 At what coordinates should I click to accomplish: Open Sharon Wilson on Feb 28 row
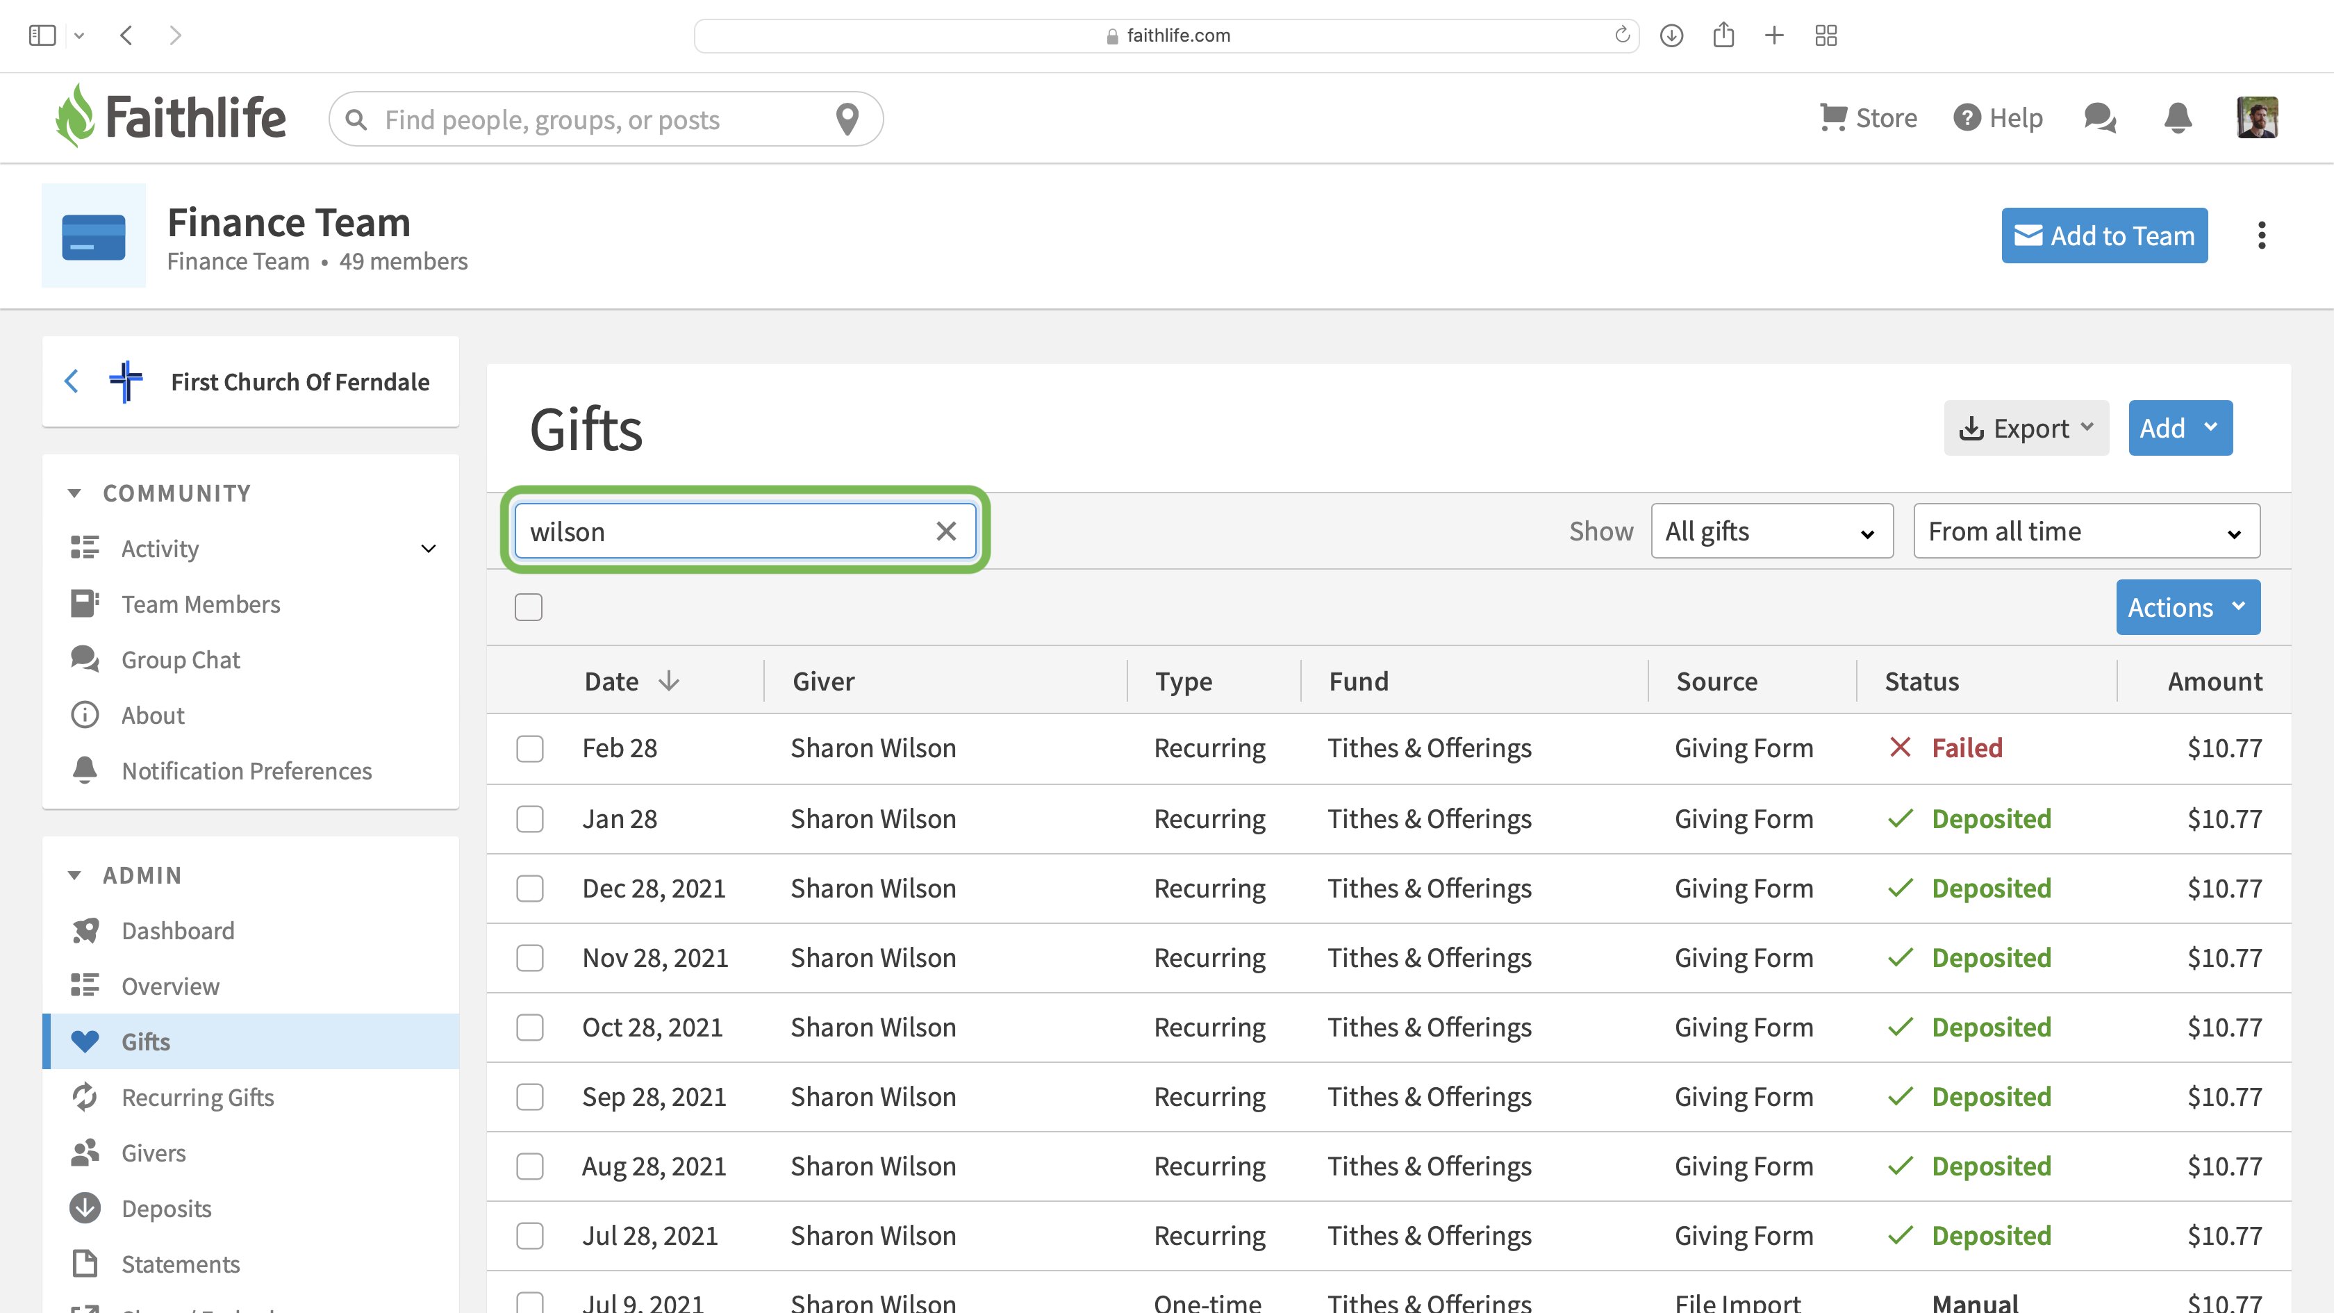point(872,748)
